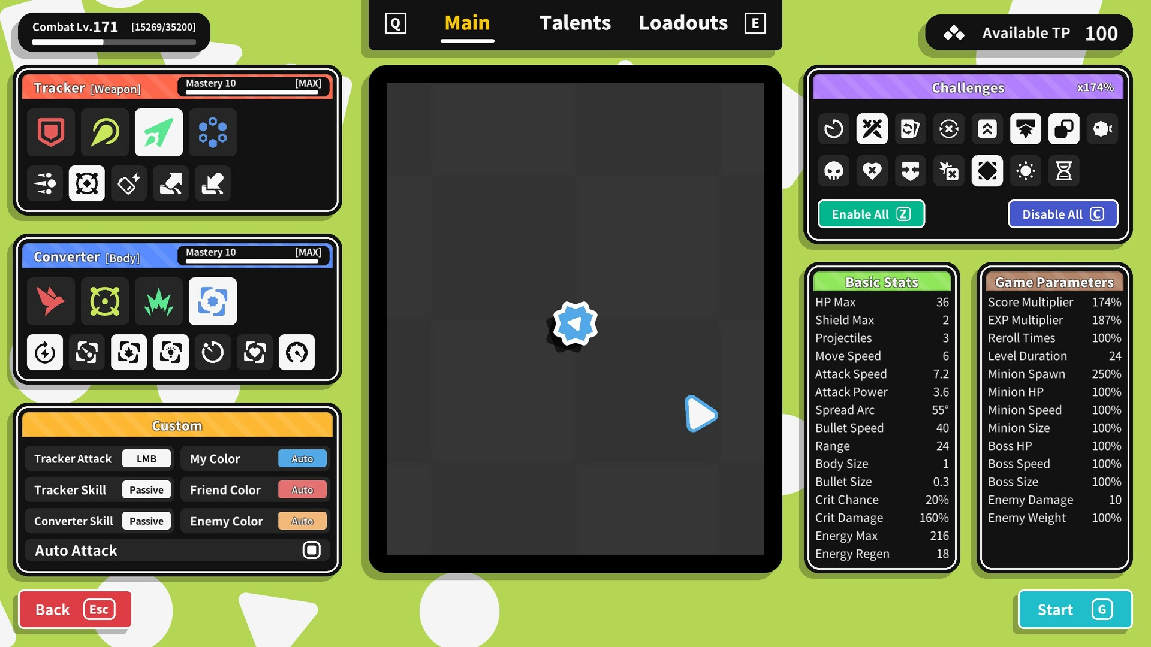
Task: Toggle Auto Attack option on/off
Action: [312, 551]
